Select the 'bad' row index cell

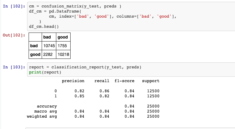click(35, 46)
